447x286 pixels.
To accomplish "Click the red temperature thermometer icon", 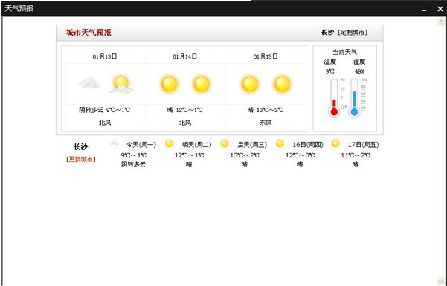I will coord(334,98).
